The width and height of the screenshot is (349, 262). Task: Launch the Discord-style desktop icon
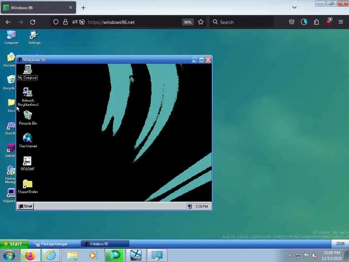(x=11, y=128)
